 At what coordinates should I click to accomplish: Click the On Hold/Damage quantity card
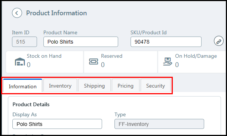(192, 62)
